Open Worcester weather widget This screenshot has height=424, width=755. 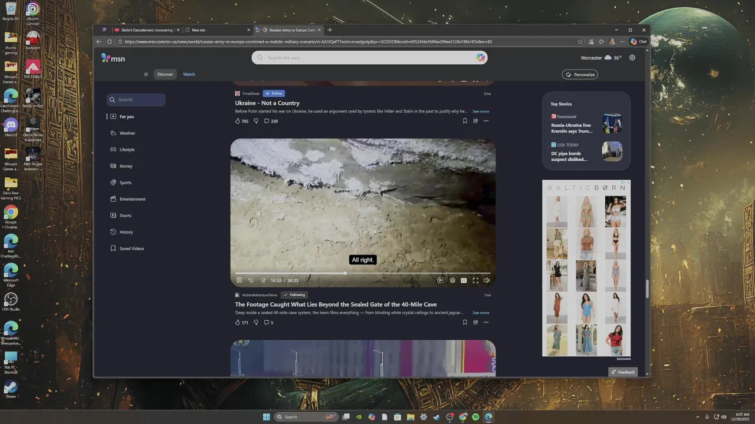601,58
